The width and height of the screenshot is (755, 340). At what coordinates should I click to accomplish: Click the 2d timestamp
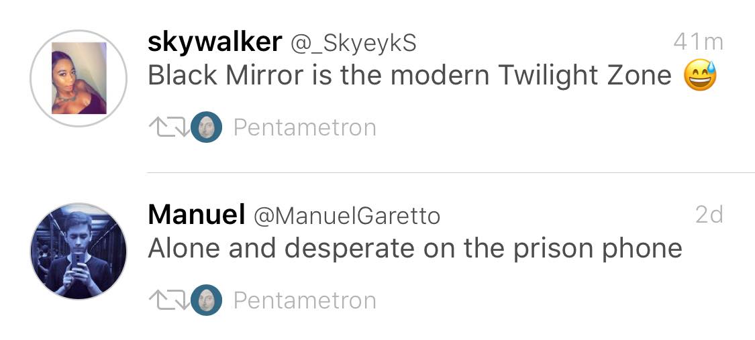[x=709, y=215]
